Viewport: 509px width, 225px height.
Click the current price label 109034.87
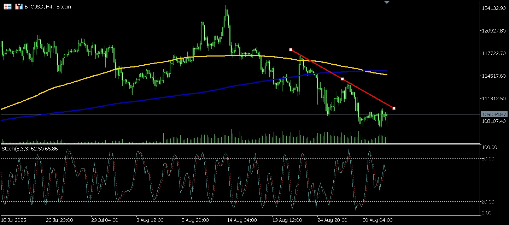(x=495, y=114)
